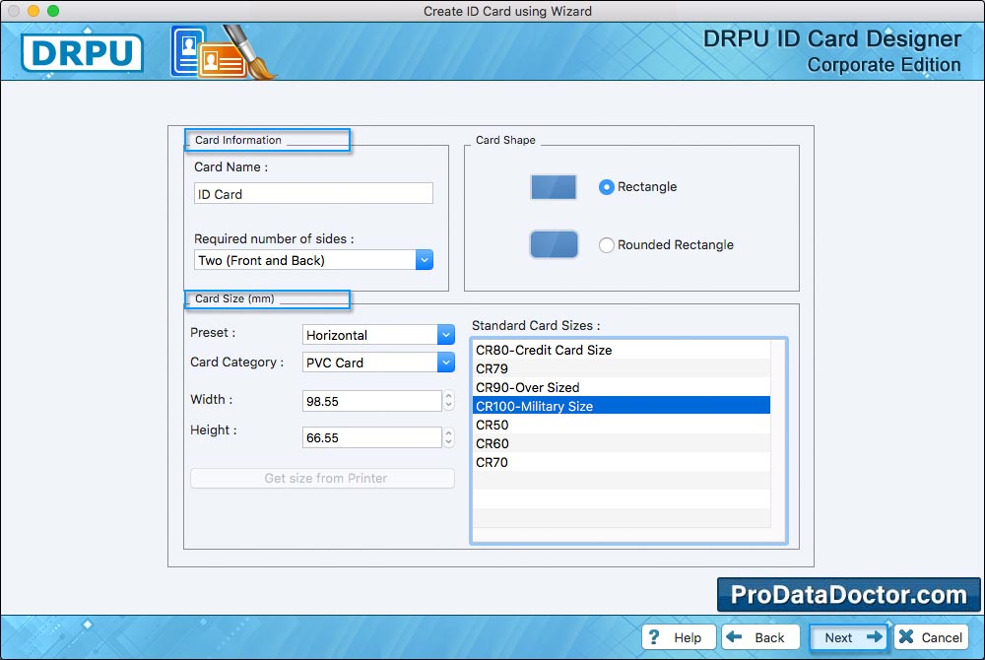Image resolution: width=985 pixels, height=660 pixels.
Task: Select the Rectangle radio button
Action: tap(607, 187)
